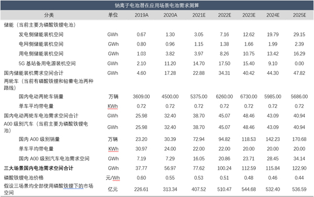The image size is (314, 197).
Task: Click the 2019A column header
Action: tap(141, 15)
